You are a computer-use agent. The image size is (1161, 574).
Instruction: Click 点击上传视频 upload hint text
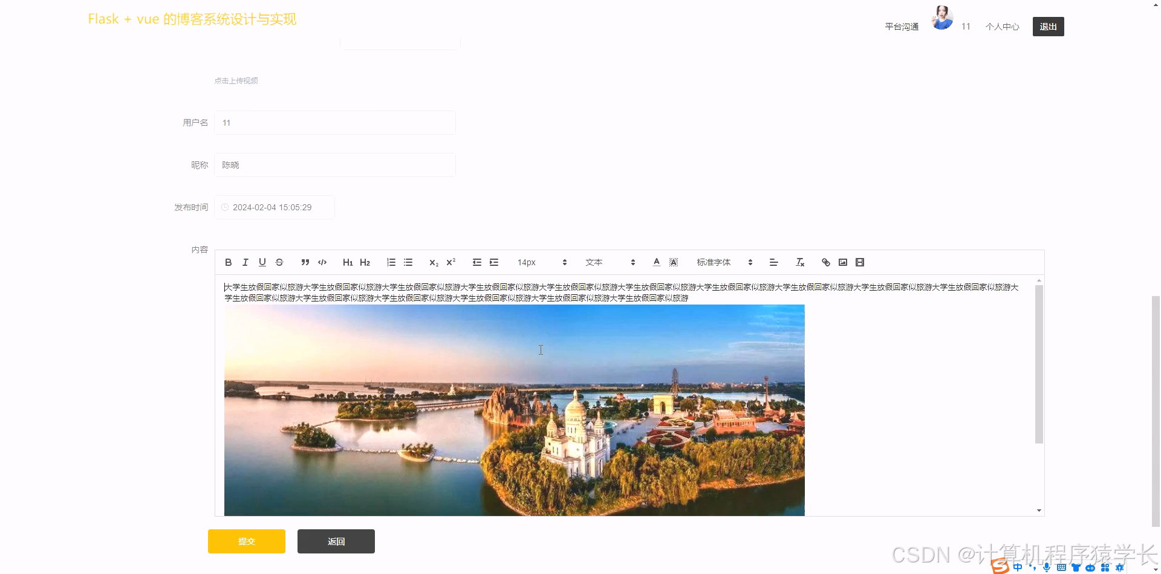tap(236, 80)
